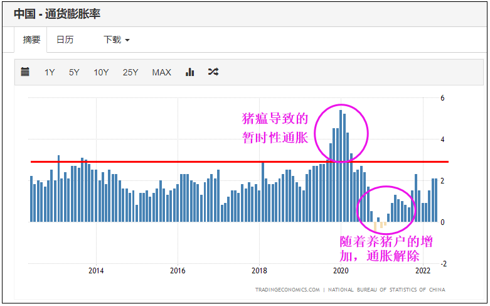
Task: Expand the 下载 dropdown
Action: coord(116,40)
